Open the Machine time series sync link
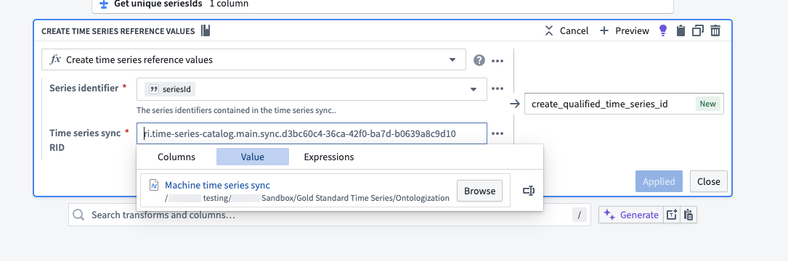788x261 pixels. click(217, 185)
